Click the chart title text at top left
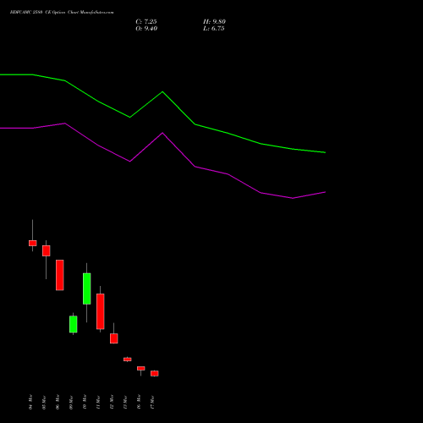The height and width of the screenshot is (423, 423). pyautogui.click(x=62, y=13)
